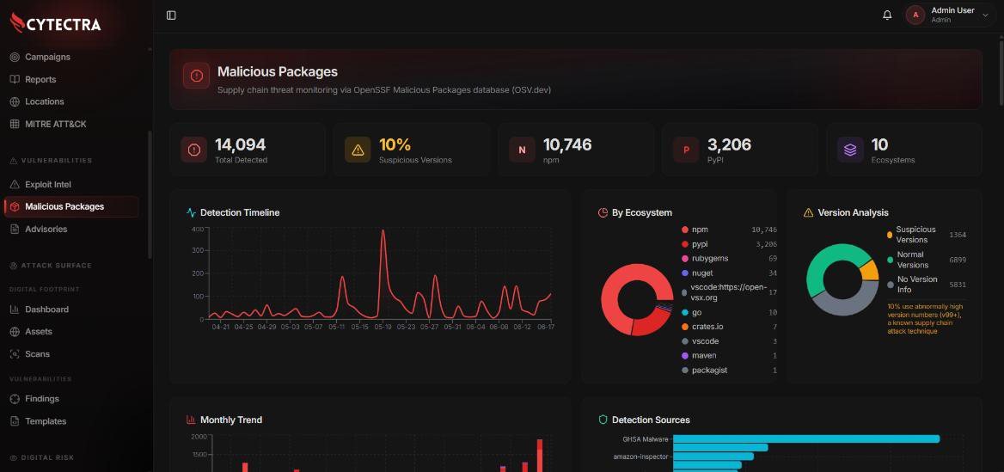This screenshot has height=472, width=1004.
Task: Select the nuget legend entry
Action: pyautogui.click(x=729, y=273)
